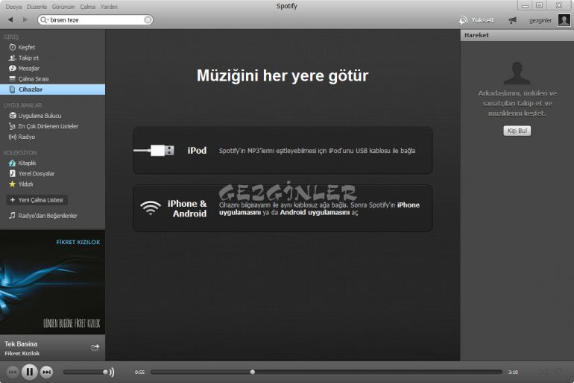Open the Dosya menu
Screen dimensions: 574x383
point(13,7)
